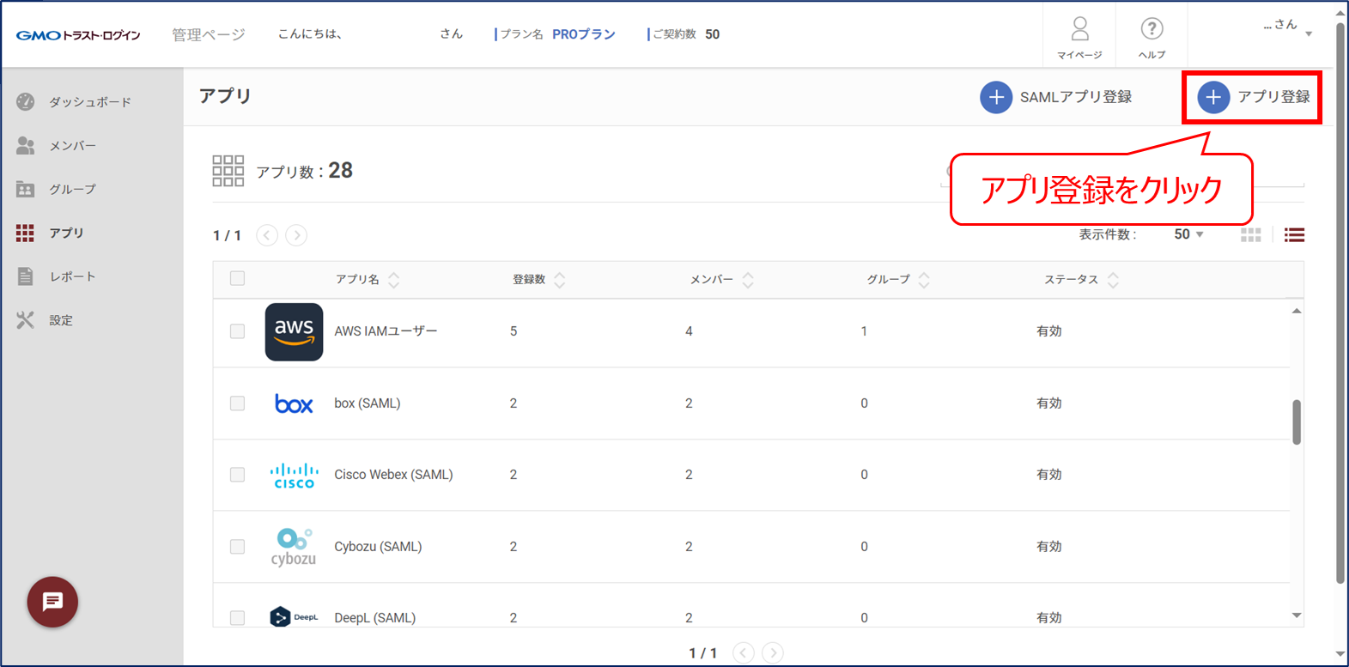Click the アプリ登録 plus icon
This screenshot has width=1349, height=667.
coord(1213,97)
